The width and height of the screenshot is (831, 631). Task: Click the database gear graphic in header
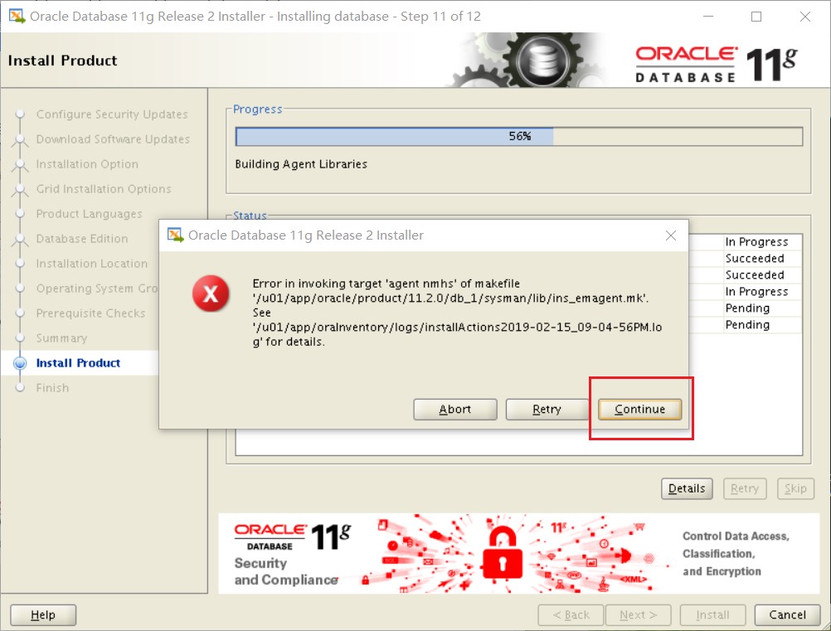(x=530, y=60)
